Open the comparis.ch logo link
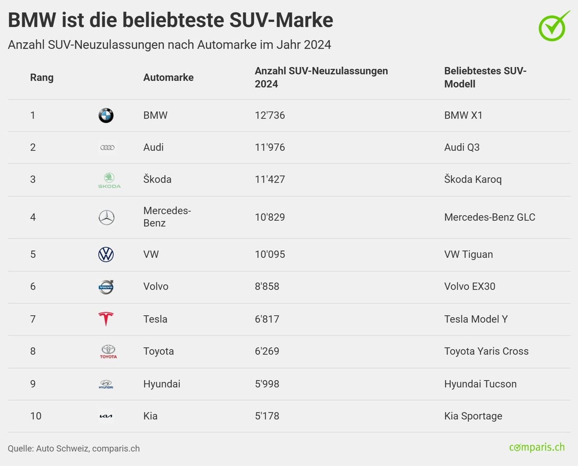This screenshot has height=466, width=578. [537, 448]
